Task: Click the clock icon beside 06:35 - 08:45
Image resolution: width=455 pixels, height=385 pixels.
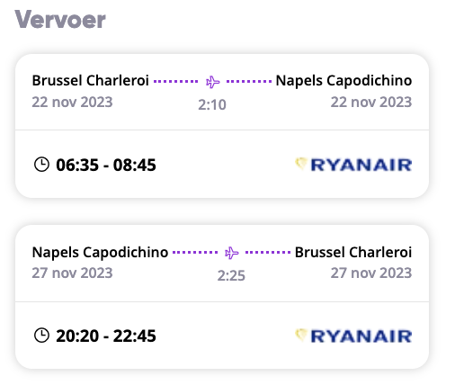Action: [41, 165]
